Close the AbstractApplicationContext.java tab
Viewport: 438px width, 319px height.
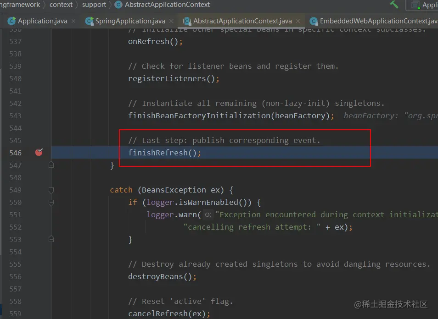pos(298,21)
